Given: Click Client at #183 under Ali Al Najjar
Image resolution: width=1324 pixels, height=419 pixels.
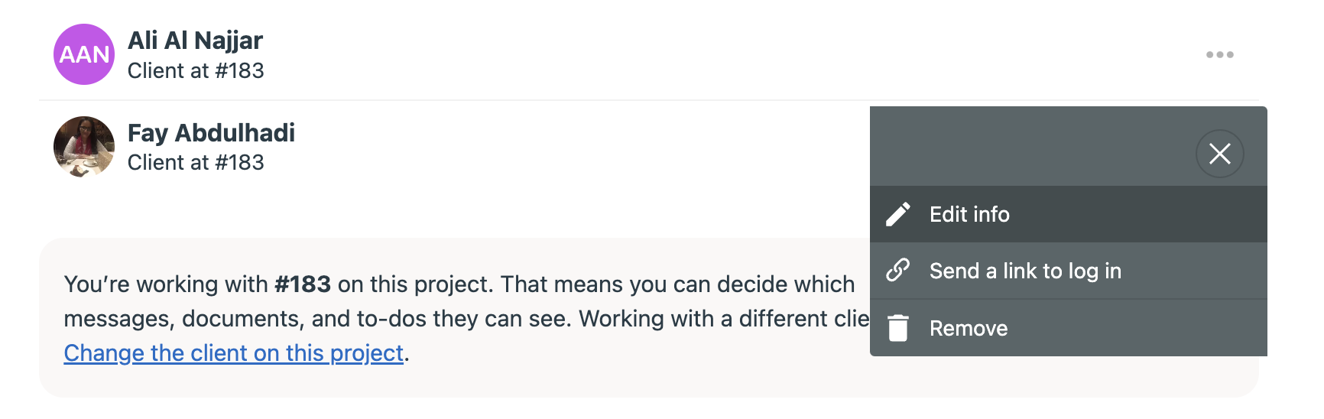Looking at the screenshot, I should (196, 71).
